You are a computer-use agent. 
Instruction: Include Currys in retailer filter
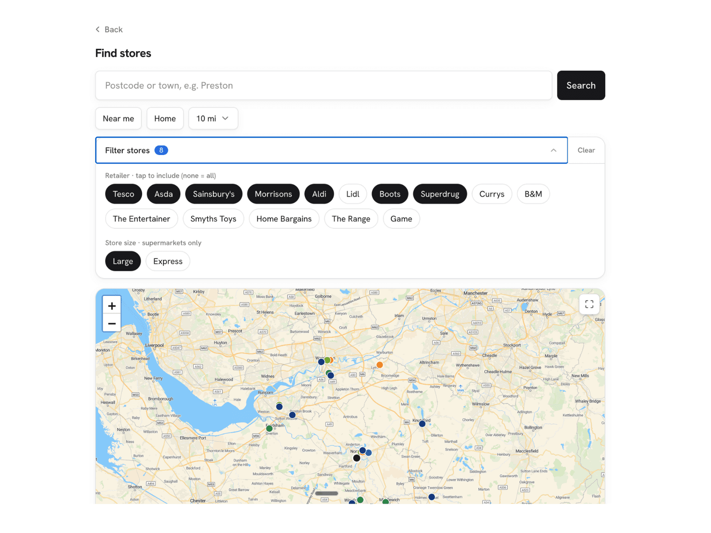point(492,194)
